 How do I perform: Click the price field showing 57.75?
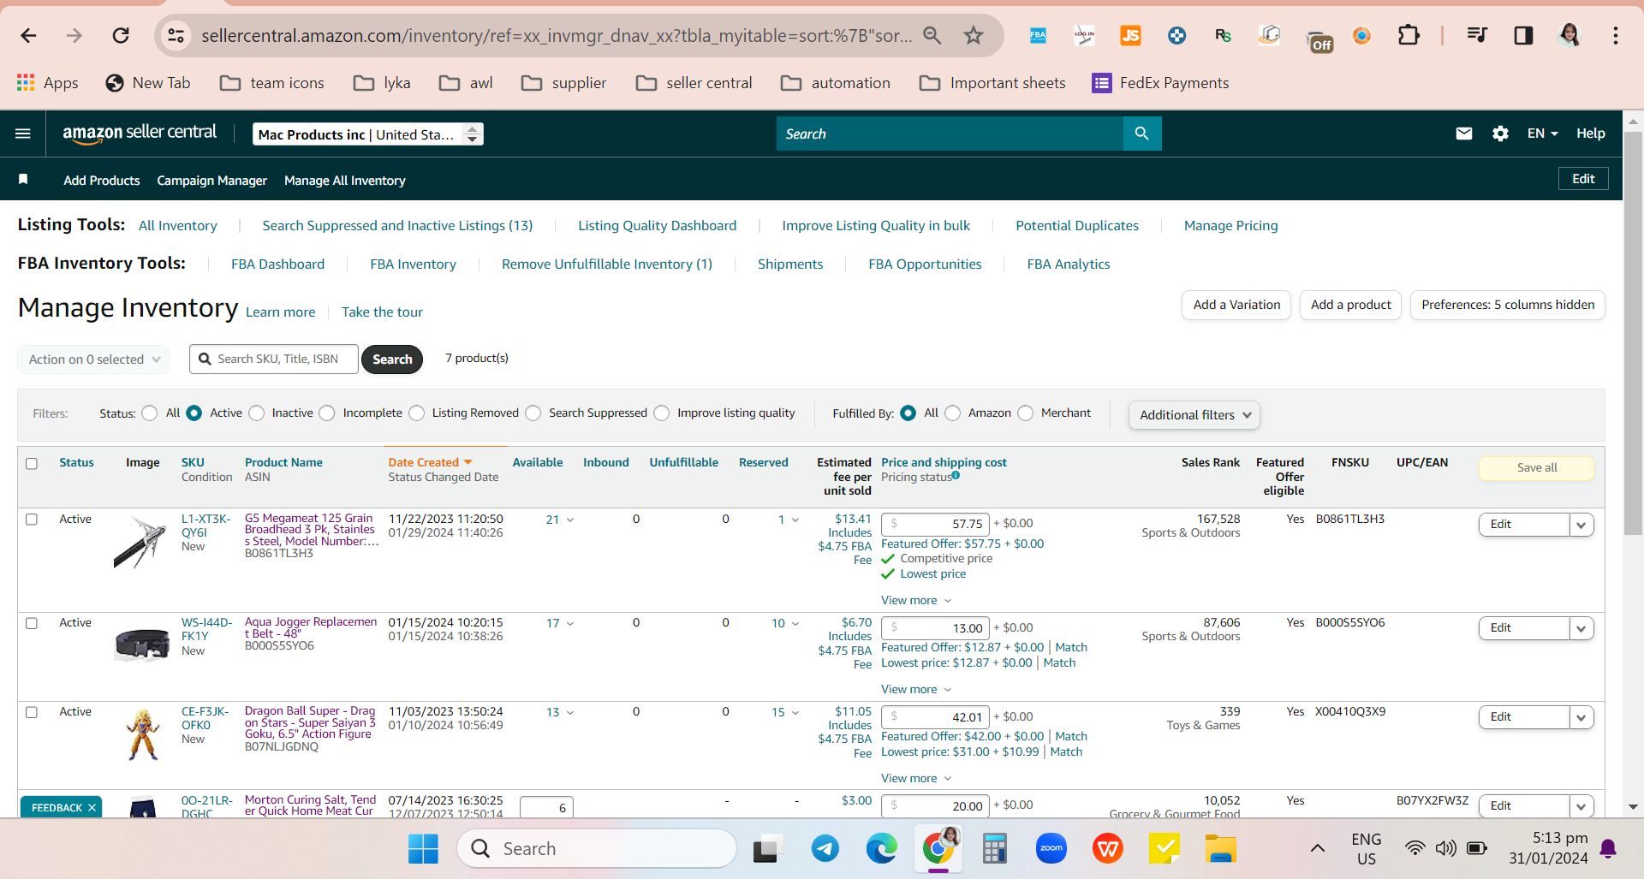[935, 524]
